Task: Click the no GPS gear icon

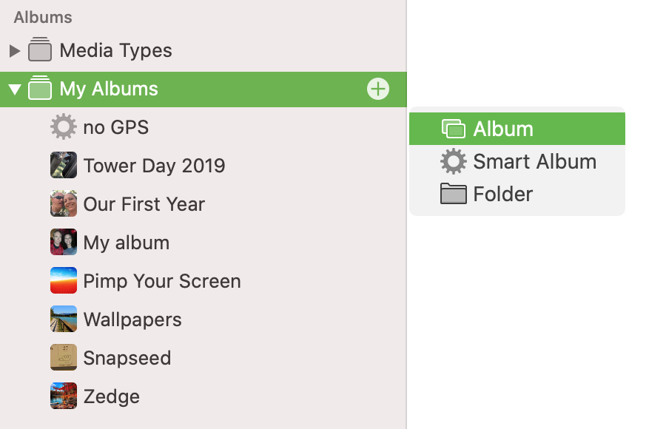Action: [64, 126]
